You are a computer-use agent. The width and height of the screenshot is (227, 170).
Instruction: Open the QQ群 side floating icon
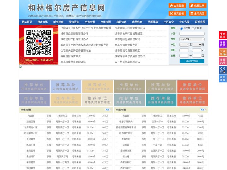[223, 70]
